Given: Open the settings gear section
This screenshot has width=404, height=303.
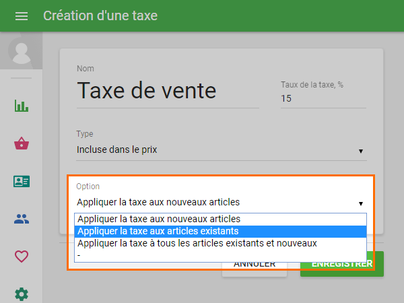Looking at the screenshot, I should coord(22,294).
